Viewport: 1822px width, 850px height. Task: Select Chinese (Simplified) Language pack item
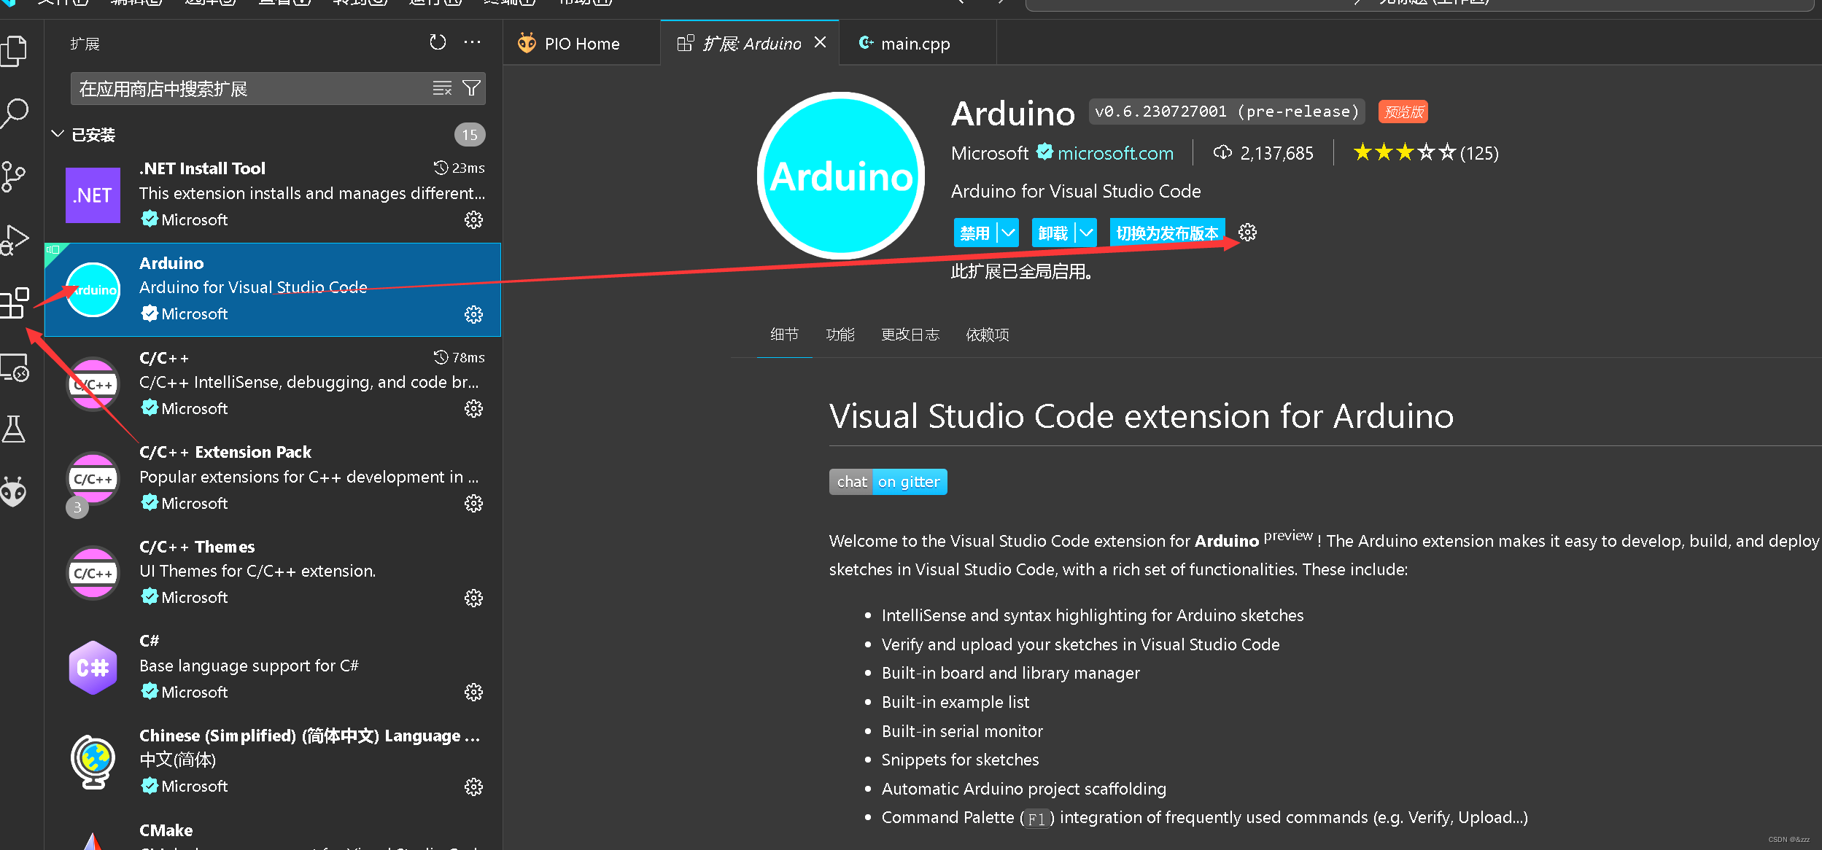[273, 762]
